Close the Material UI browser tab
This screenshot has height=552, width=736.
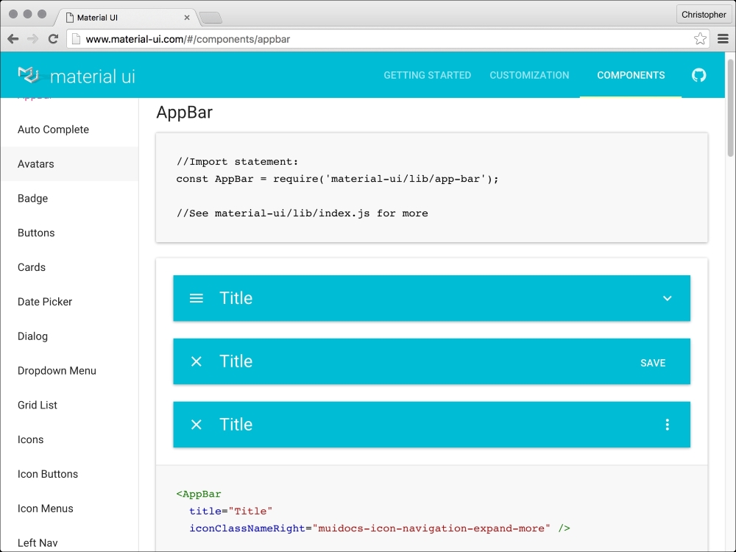[187, 18]
